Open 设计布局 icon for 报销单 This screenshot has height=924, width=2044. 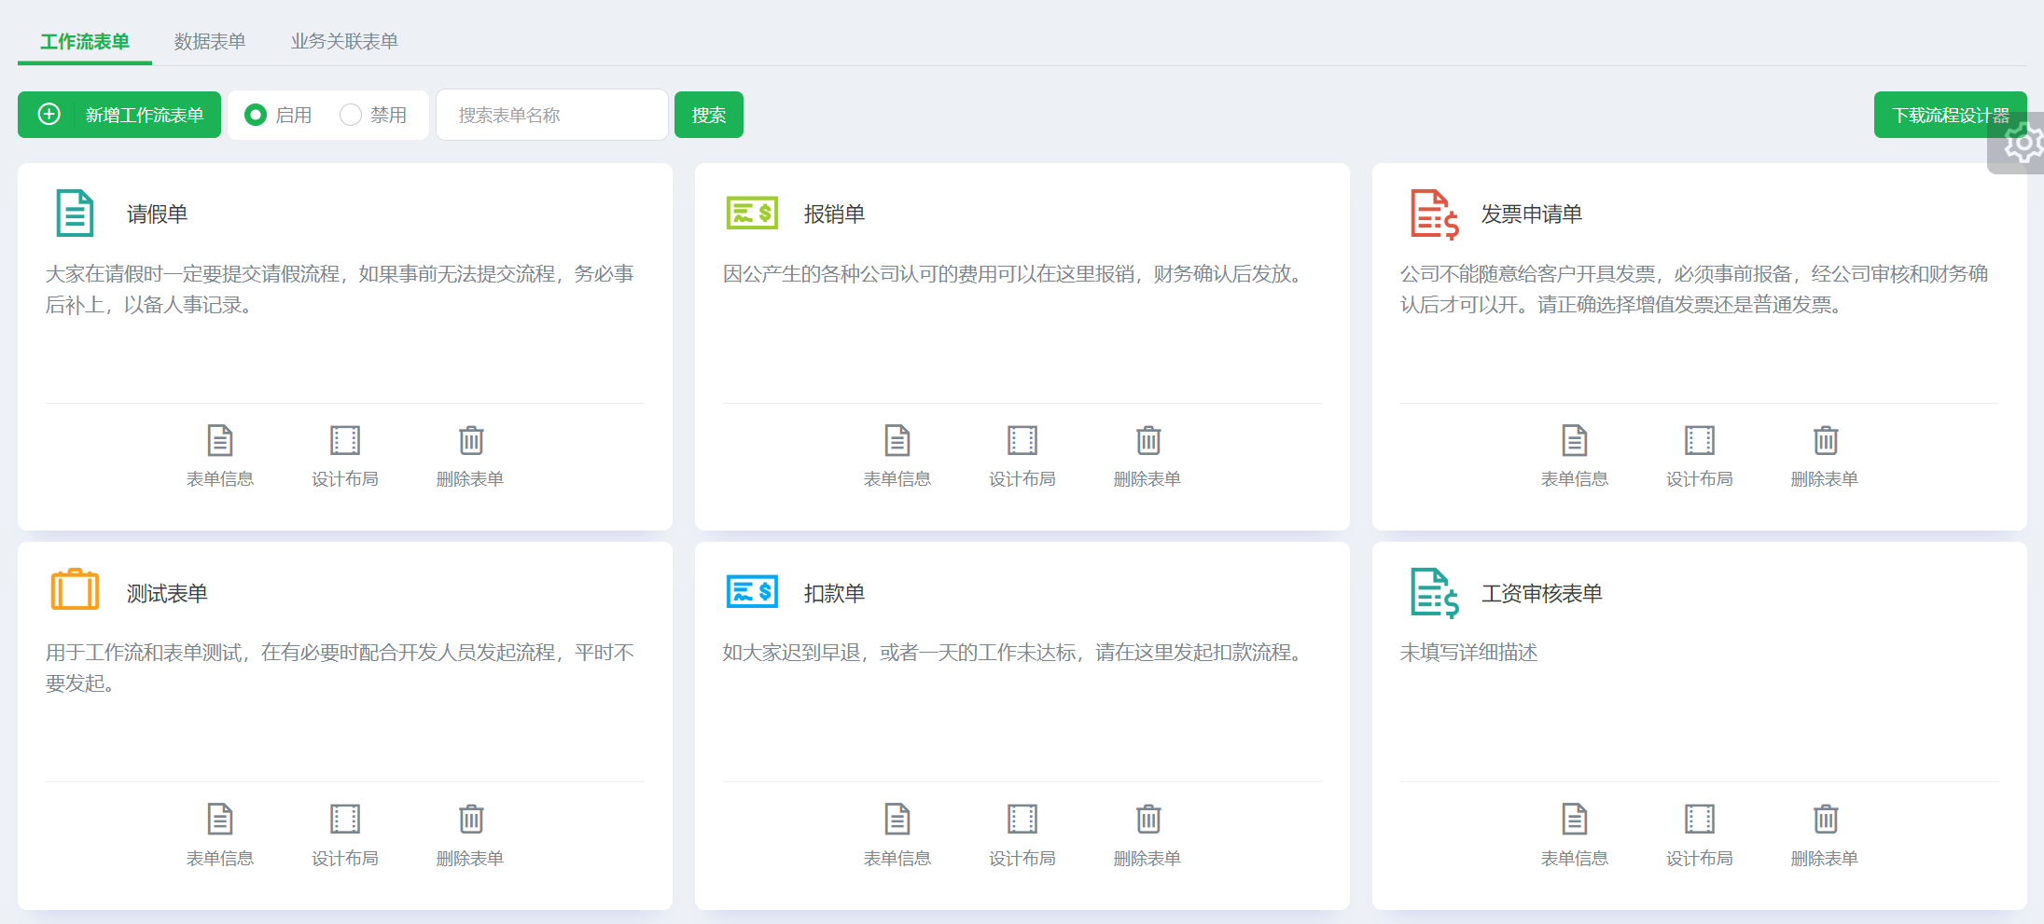[x=1022, y=440]
